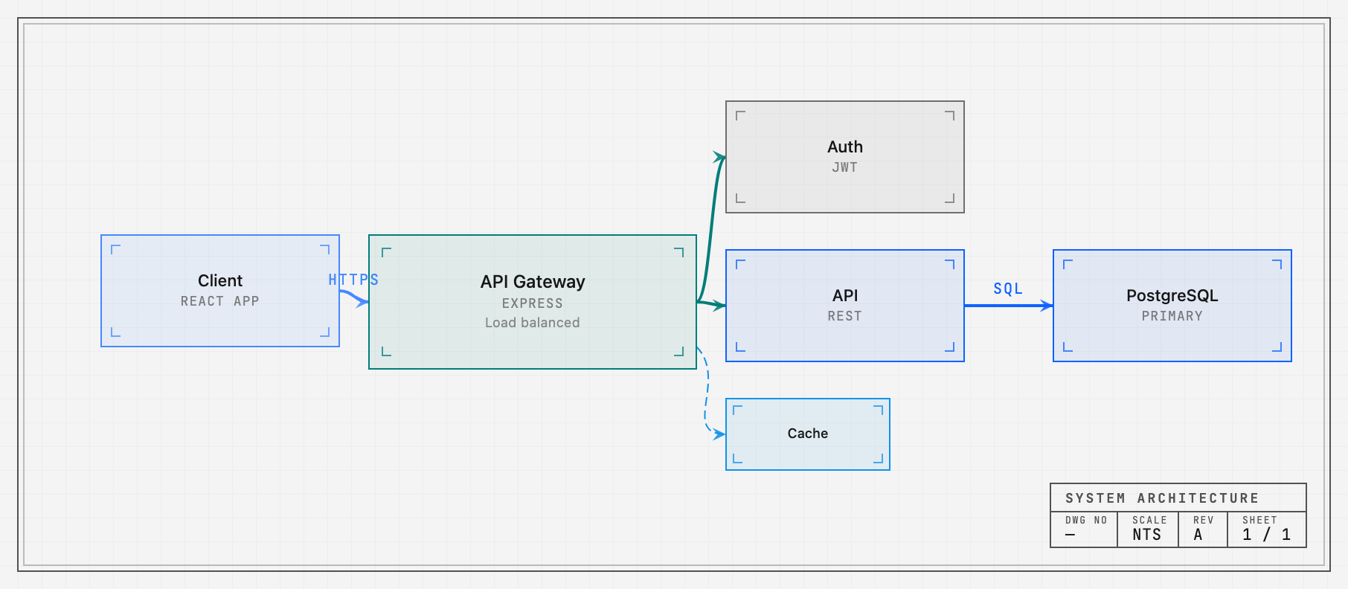
Task: Select the Cache node
Action: coord(808,434)
